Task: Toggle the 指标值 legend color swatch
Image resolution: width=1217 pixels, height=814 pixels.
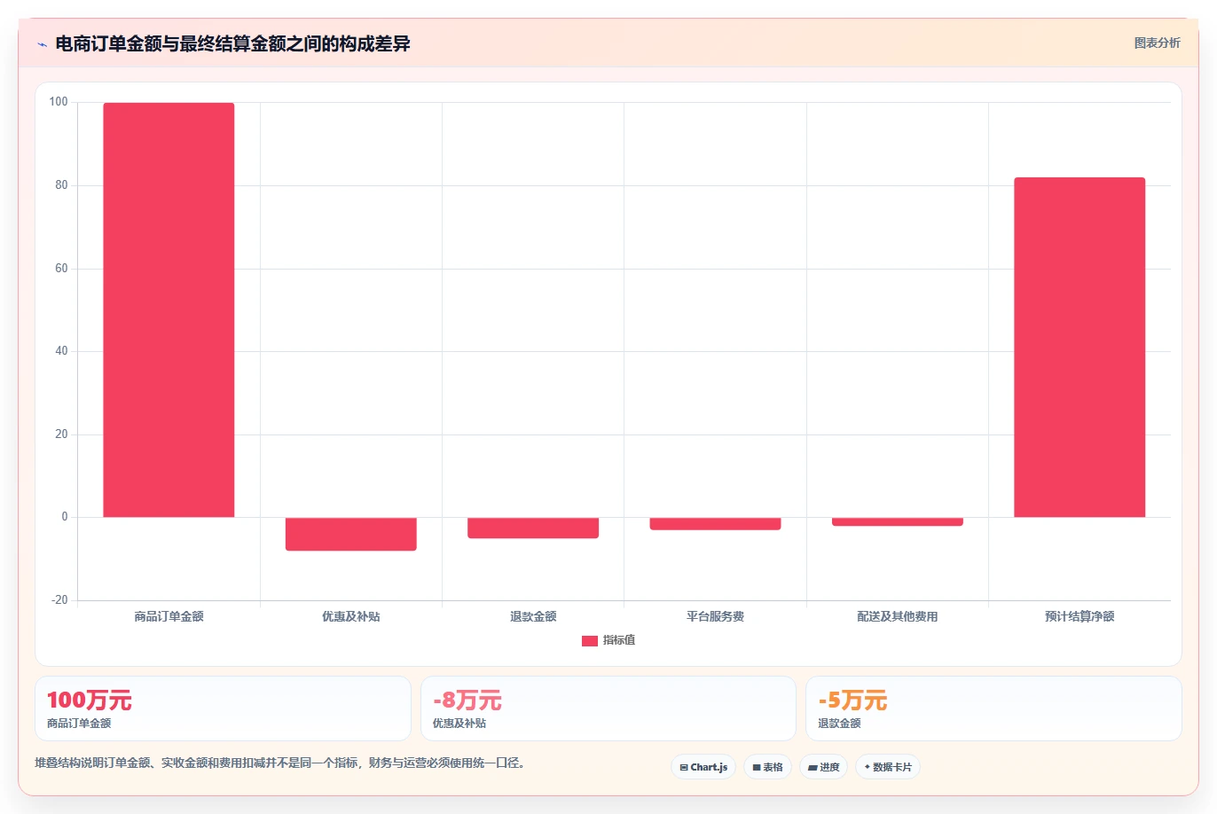Action: pyautogui.click(x=590, y=641)
